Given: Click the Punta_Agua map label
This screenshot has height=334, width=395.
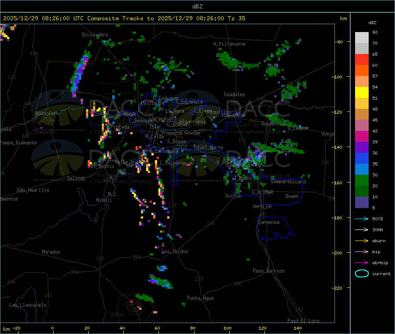Looking at the screenshot, I should [200, 298].
